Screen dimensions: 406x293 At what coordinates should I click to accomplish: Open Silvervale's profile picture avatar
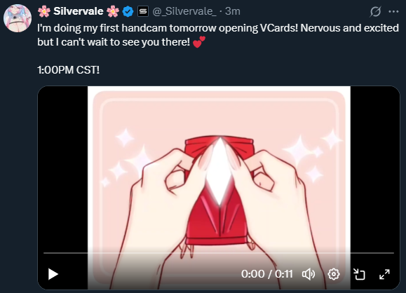coord(18,18)
